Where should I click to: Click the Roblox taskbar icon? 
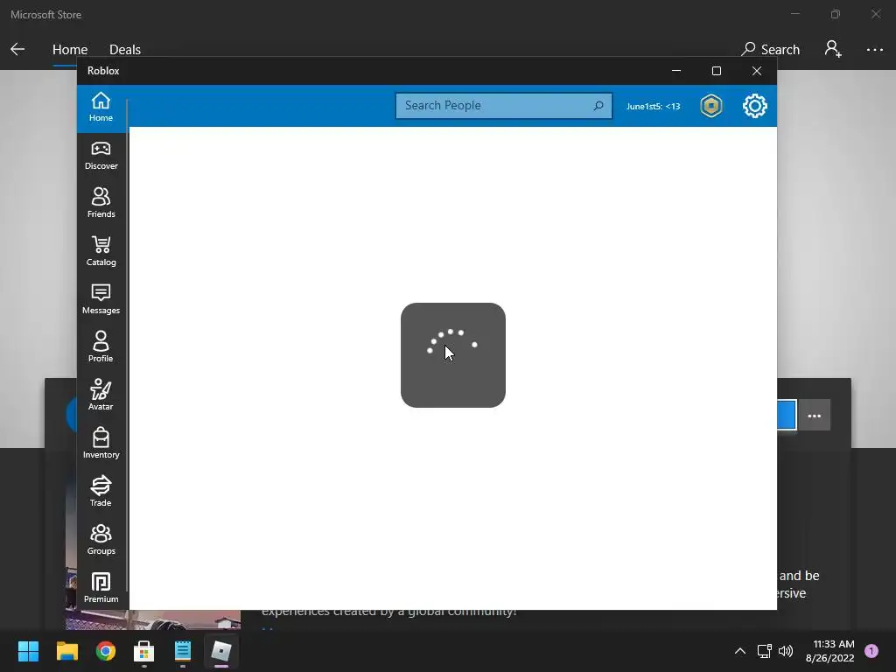pyautogui.click(x=221, y=651)
